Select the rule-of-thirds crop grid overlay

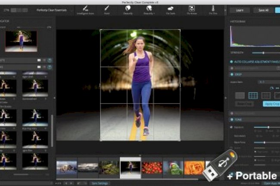pos(253,95)
